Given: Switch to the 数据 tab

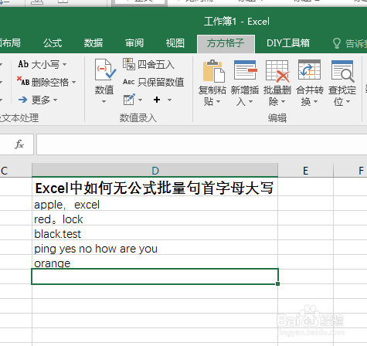Looking at the screenshot, I should 93,43.
